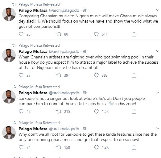
Task: Like the tweet with 1.5K likes
Action: pos(96,111)
